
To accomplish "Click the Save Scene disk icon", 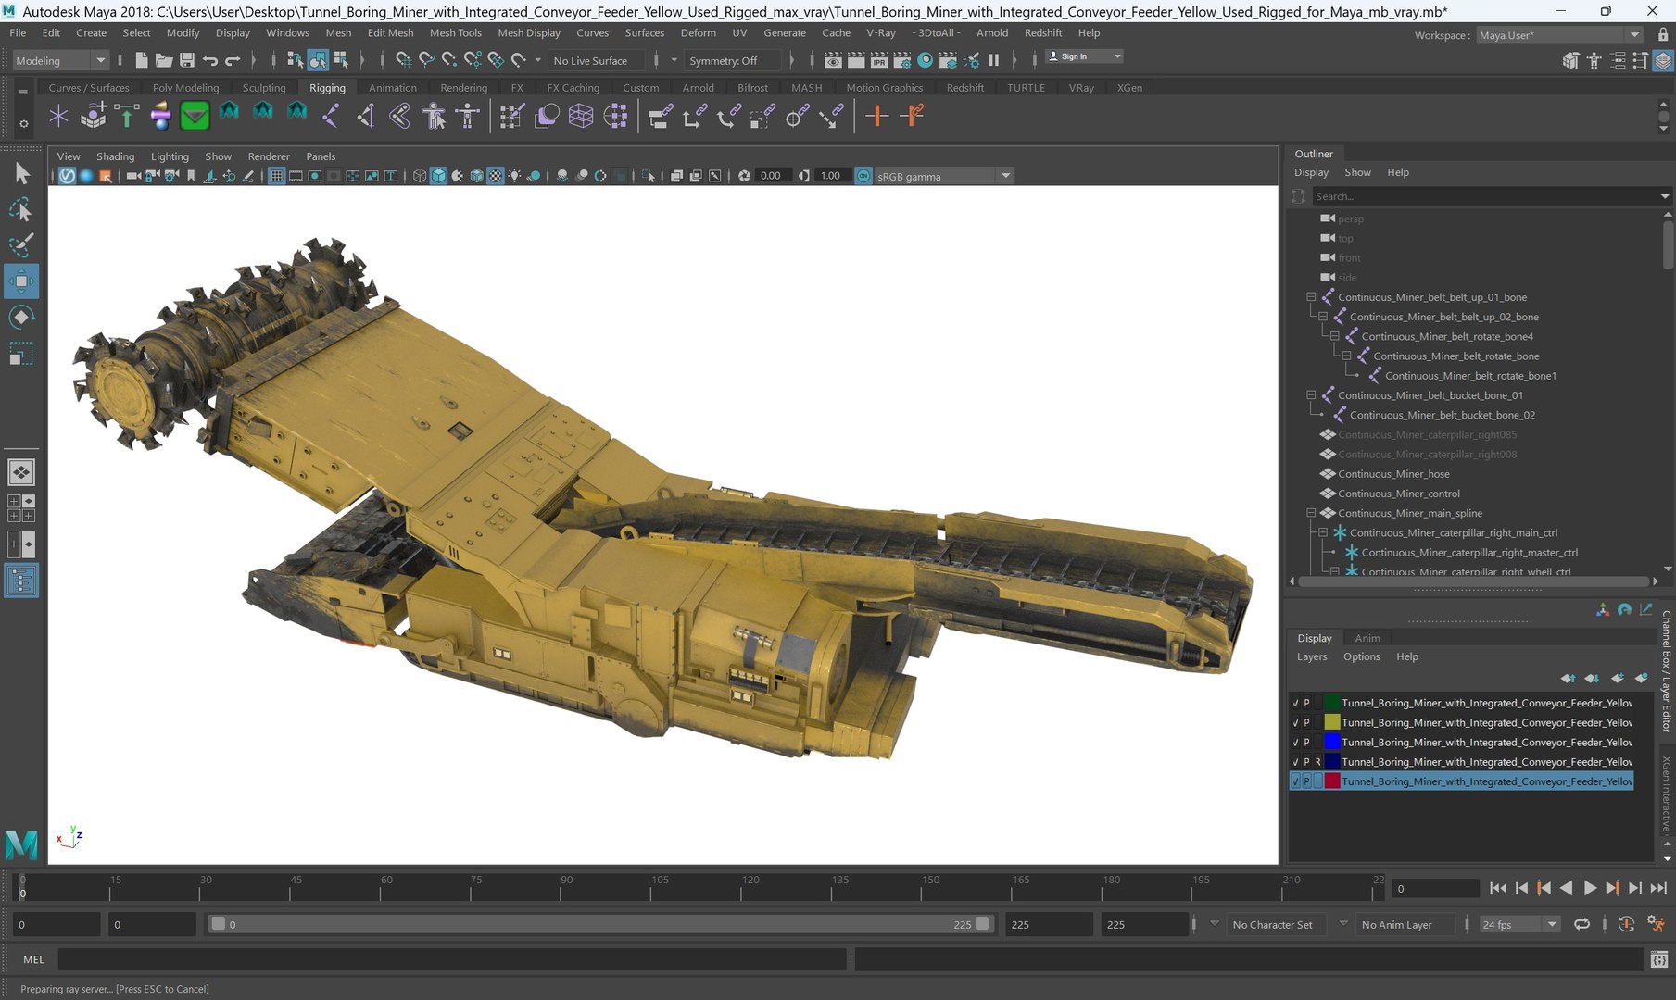I will (186, 60).
